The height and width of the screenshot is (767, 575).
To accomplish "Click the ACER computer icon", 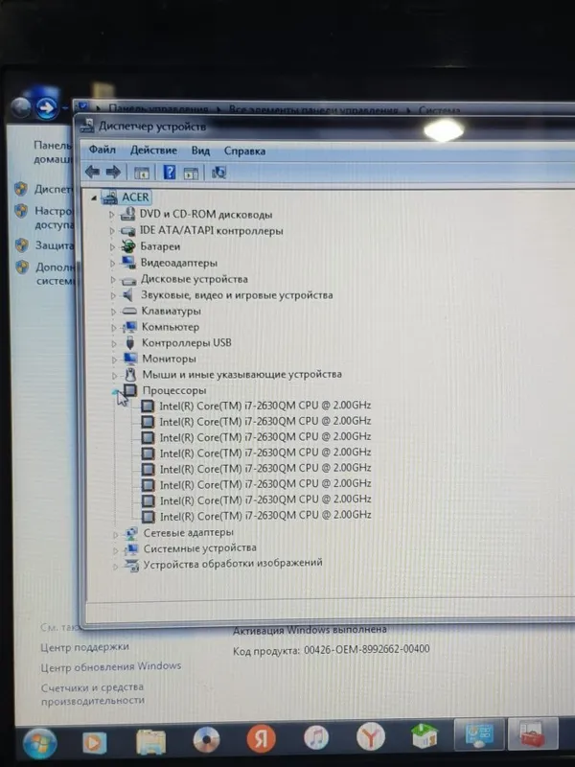I will coord(109,197).
